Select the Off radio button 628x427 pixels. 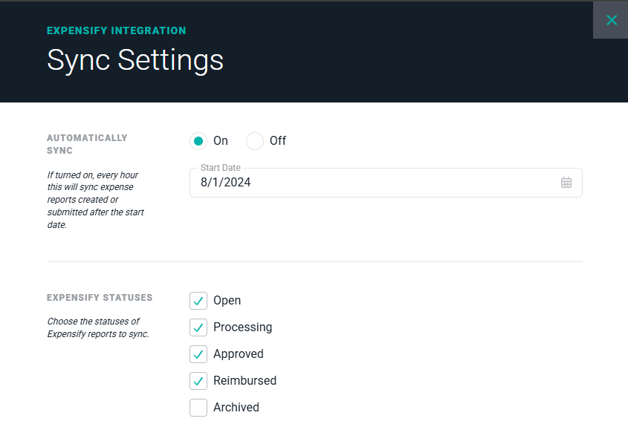click(255, 141)
